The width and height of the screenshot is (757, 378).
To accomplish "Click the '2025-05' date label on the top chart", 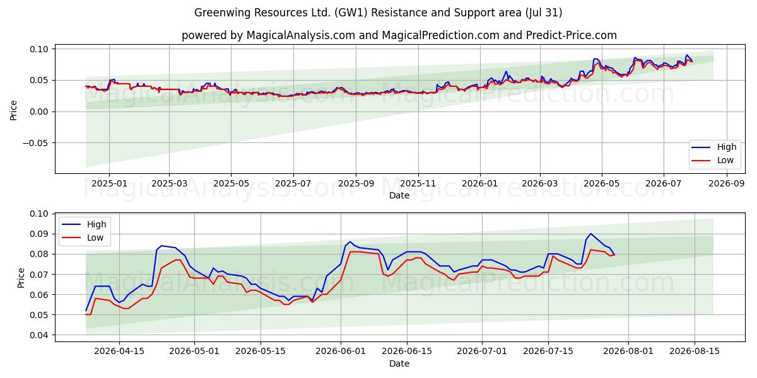I will tap(231, 183).
